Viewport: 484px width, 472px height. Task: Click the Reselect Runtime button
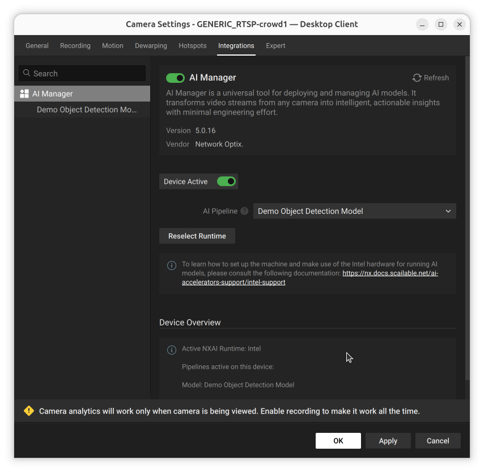pos(197,236)
